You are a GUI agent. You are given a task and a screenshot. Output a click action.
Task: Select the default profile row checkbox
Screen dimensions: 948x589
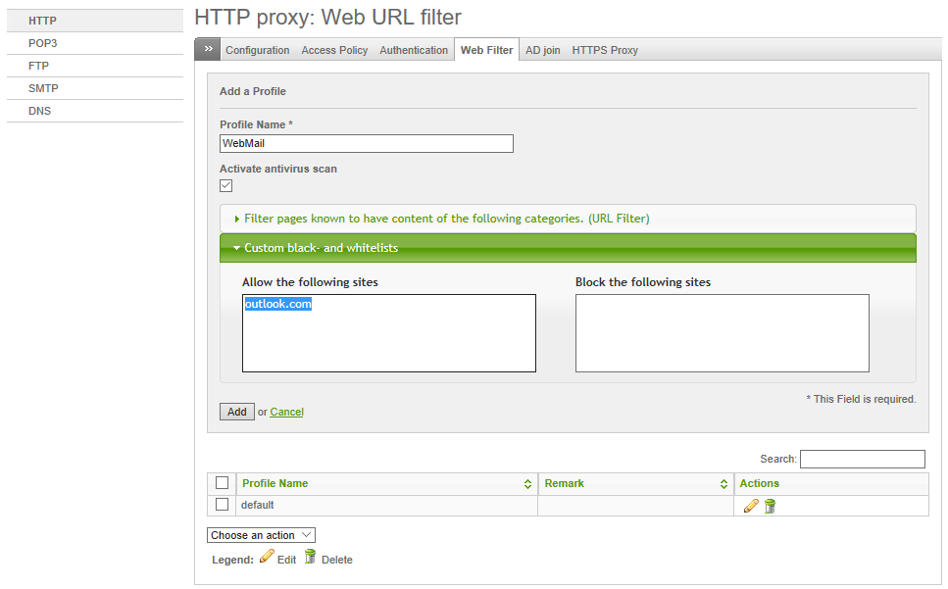[222, 505]
